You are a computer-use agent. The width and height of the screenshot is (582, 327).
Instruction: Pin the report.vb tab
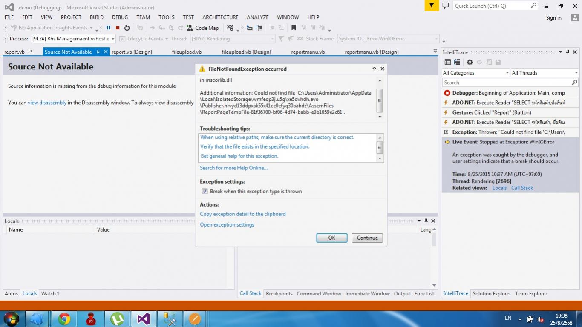(31, 52)
